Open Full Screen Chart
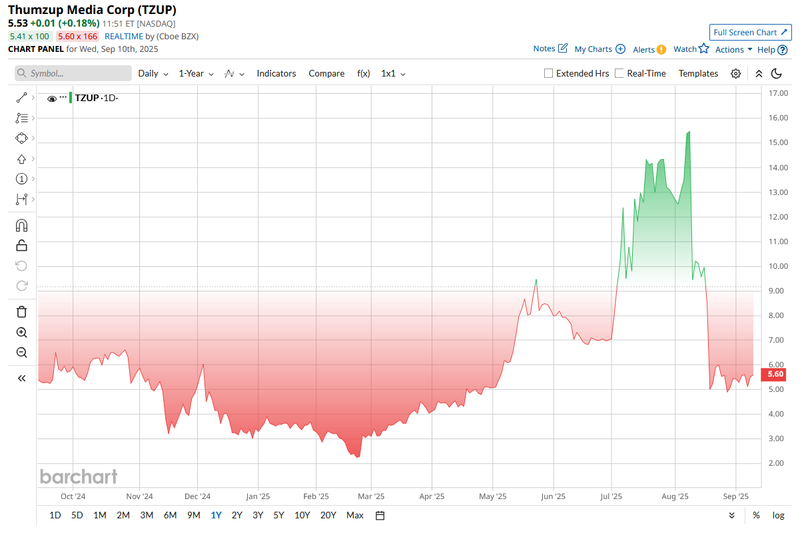The image size is (802, 533). click(x=751, y=33)
